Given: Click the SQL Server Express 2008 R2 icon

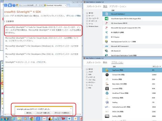Looking at the screenshot, I should tap(107, 23).
